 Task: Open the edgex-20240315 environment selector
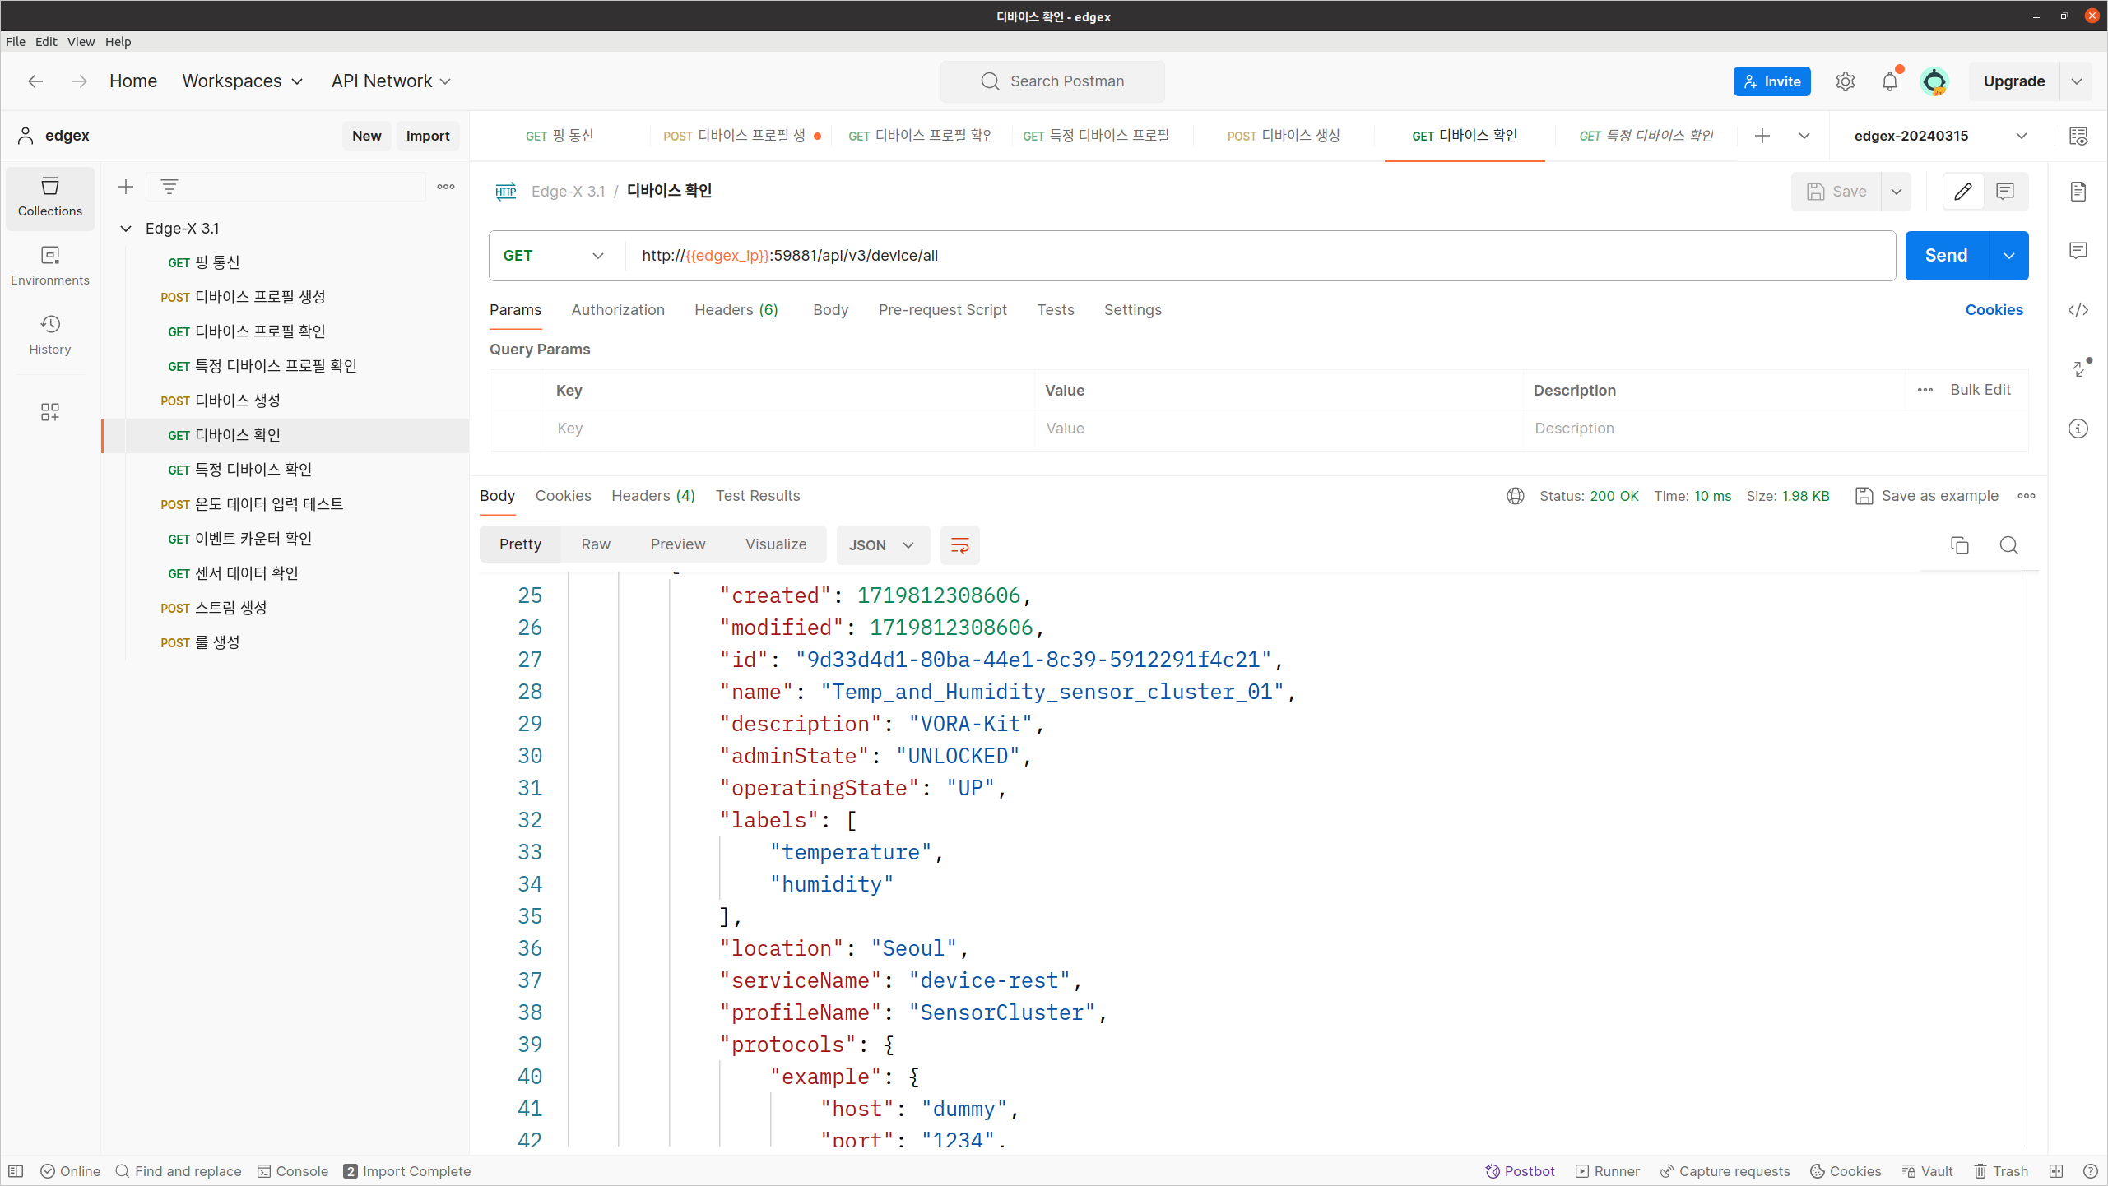coord(1940,136)
